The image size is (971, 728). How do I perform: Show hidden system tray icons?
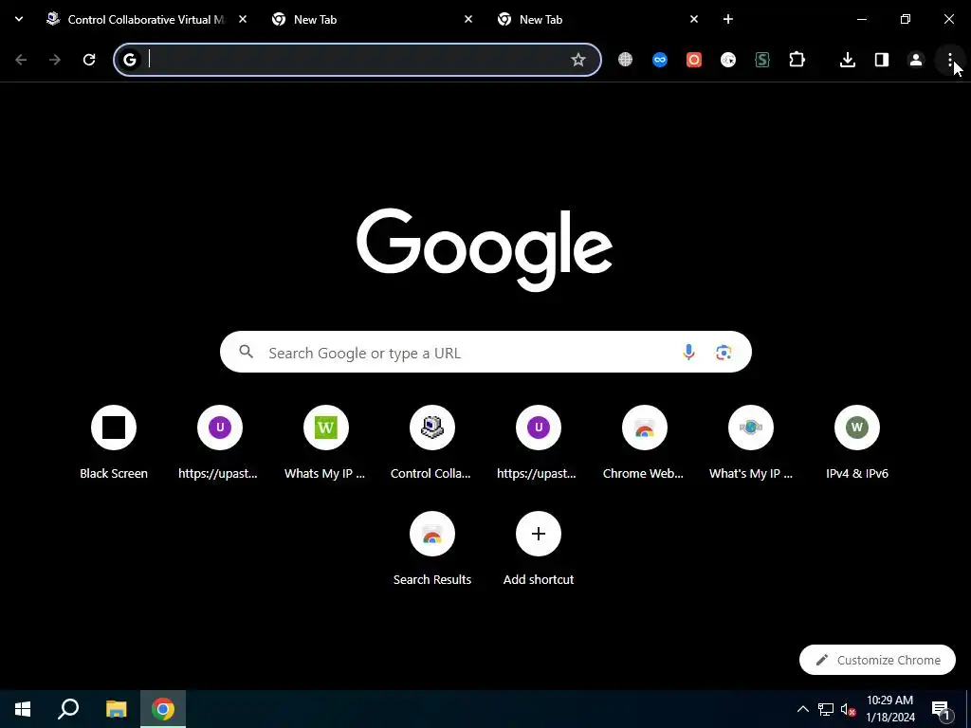pyautogui.click(x=802, y=709)
